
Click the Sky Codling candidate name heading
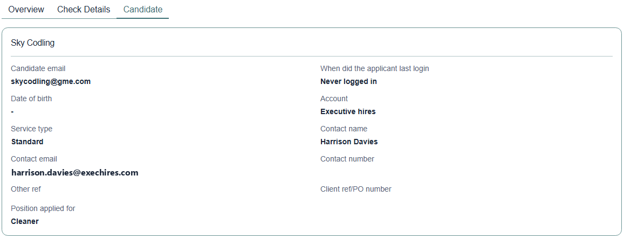[x=33, y=43]
